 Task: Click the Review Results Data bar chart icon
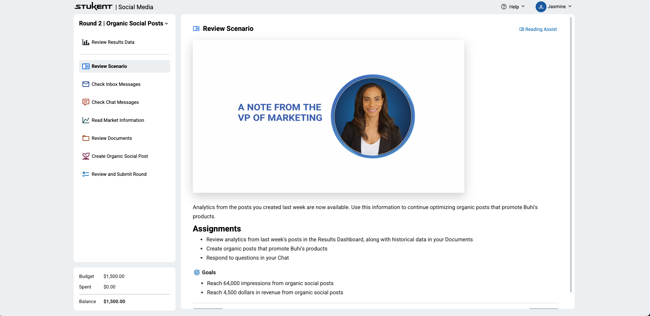point(86,42)
